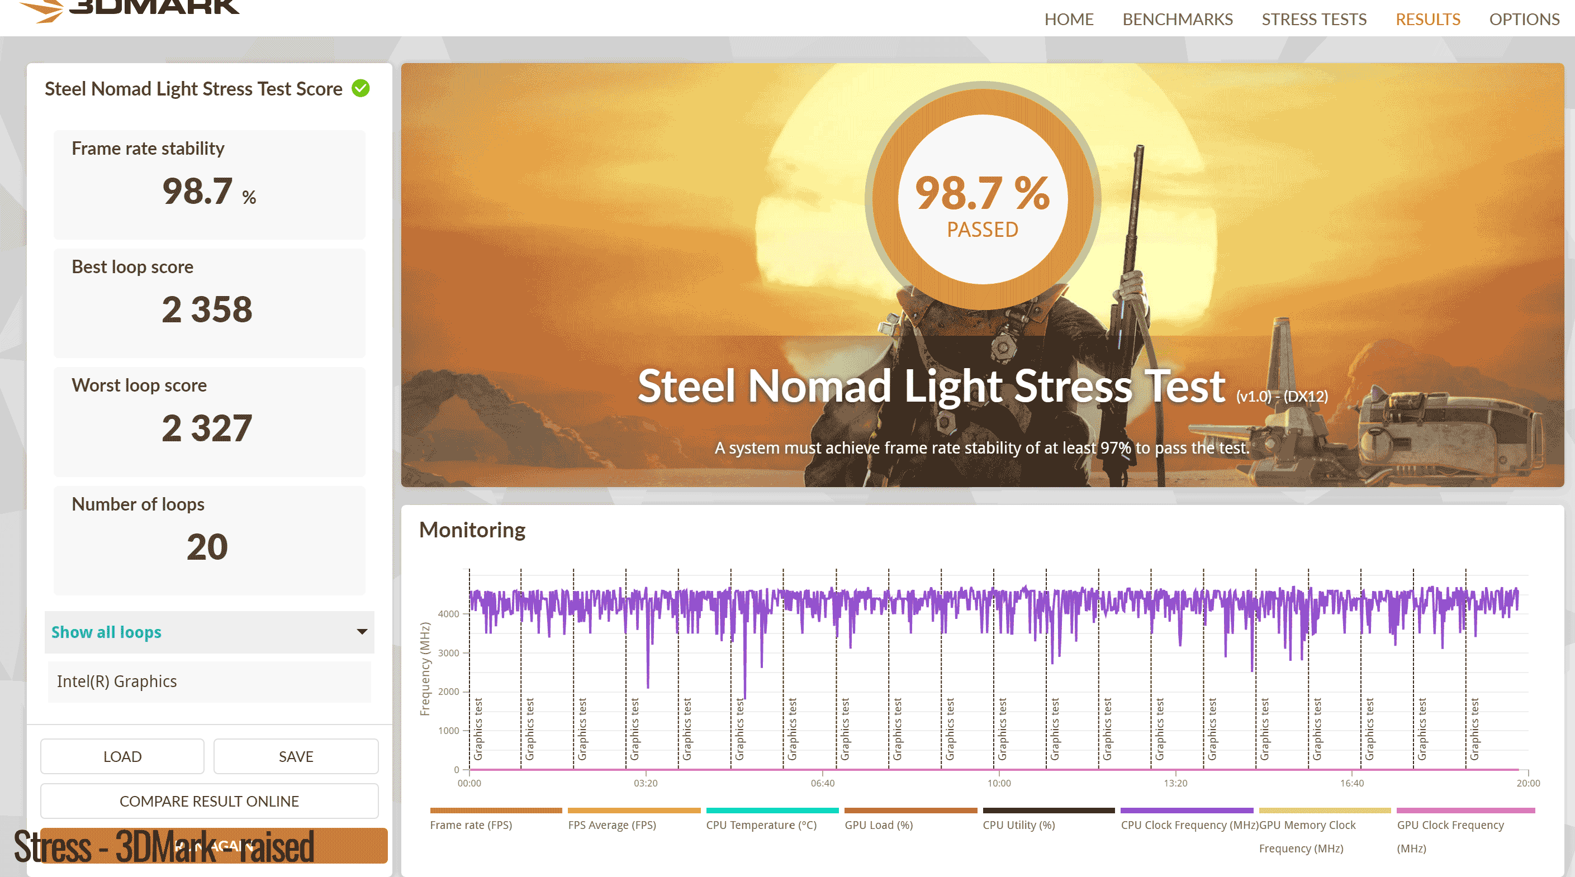The image size is (1575, 877).
Task: Click the Worst loop score value 2 327
Action: pyautogui.click(x=207, y=428)
